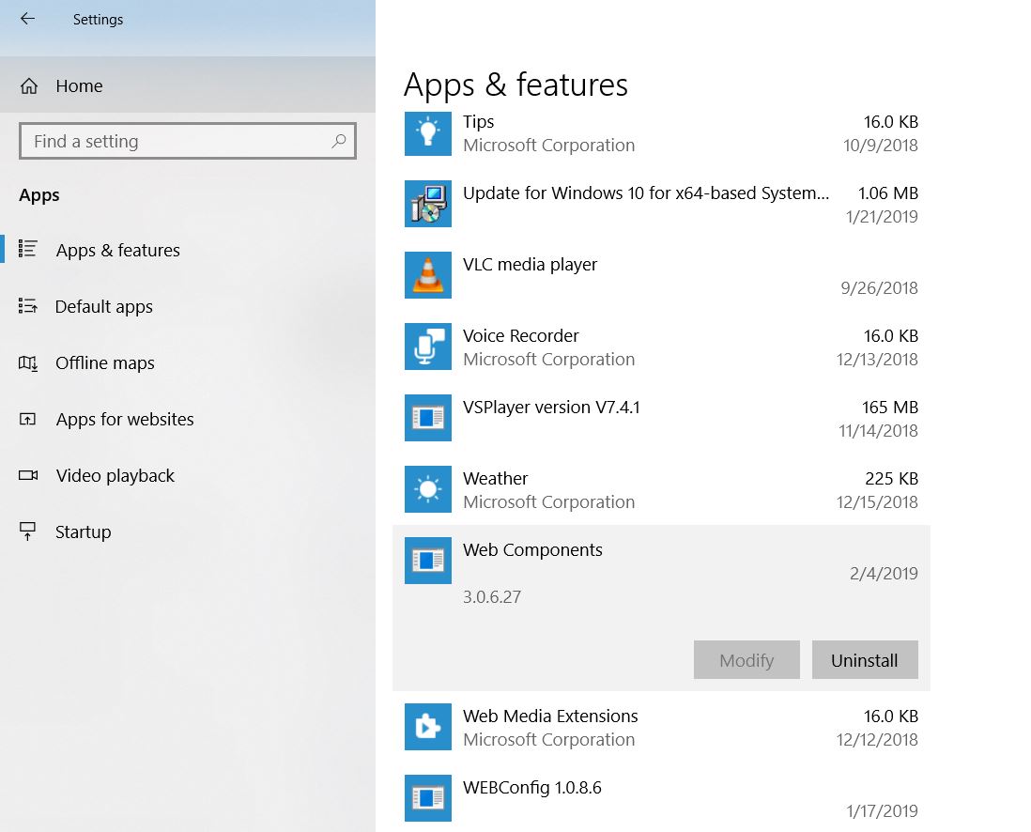The width and height of the screenshot is (1031, 832).
Task: Click the Apps & features page heading
Action: point(516,85)
